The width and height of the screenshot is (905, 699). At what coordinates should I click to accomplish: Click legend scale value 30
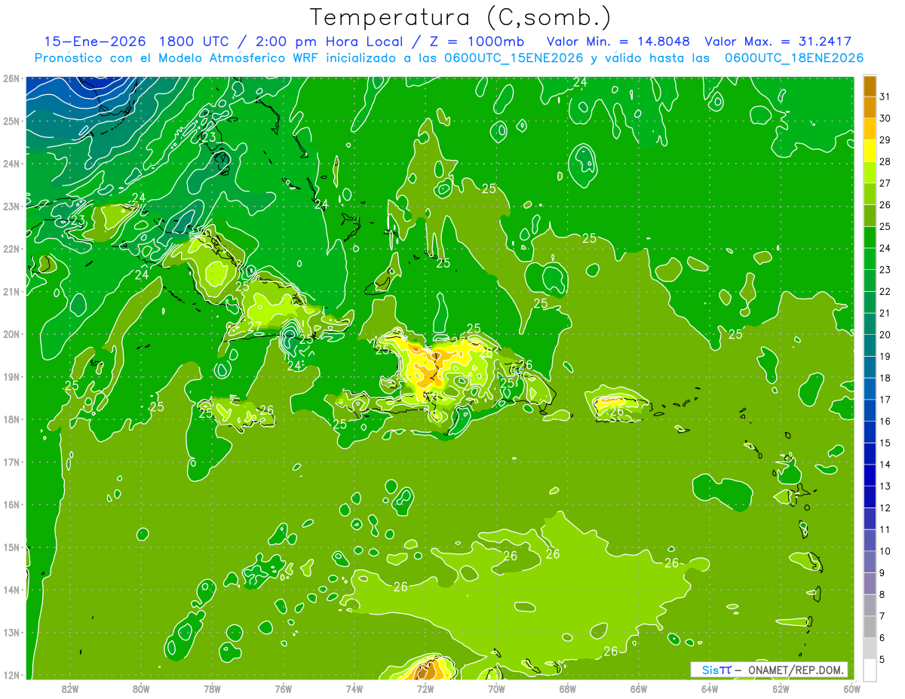coord(885,118)
